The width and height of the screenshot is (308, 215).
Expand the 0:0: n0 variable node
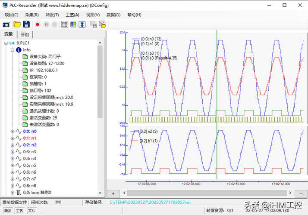point(13,132)
